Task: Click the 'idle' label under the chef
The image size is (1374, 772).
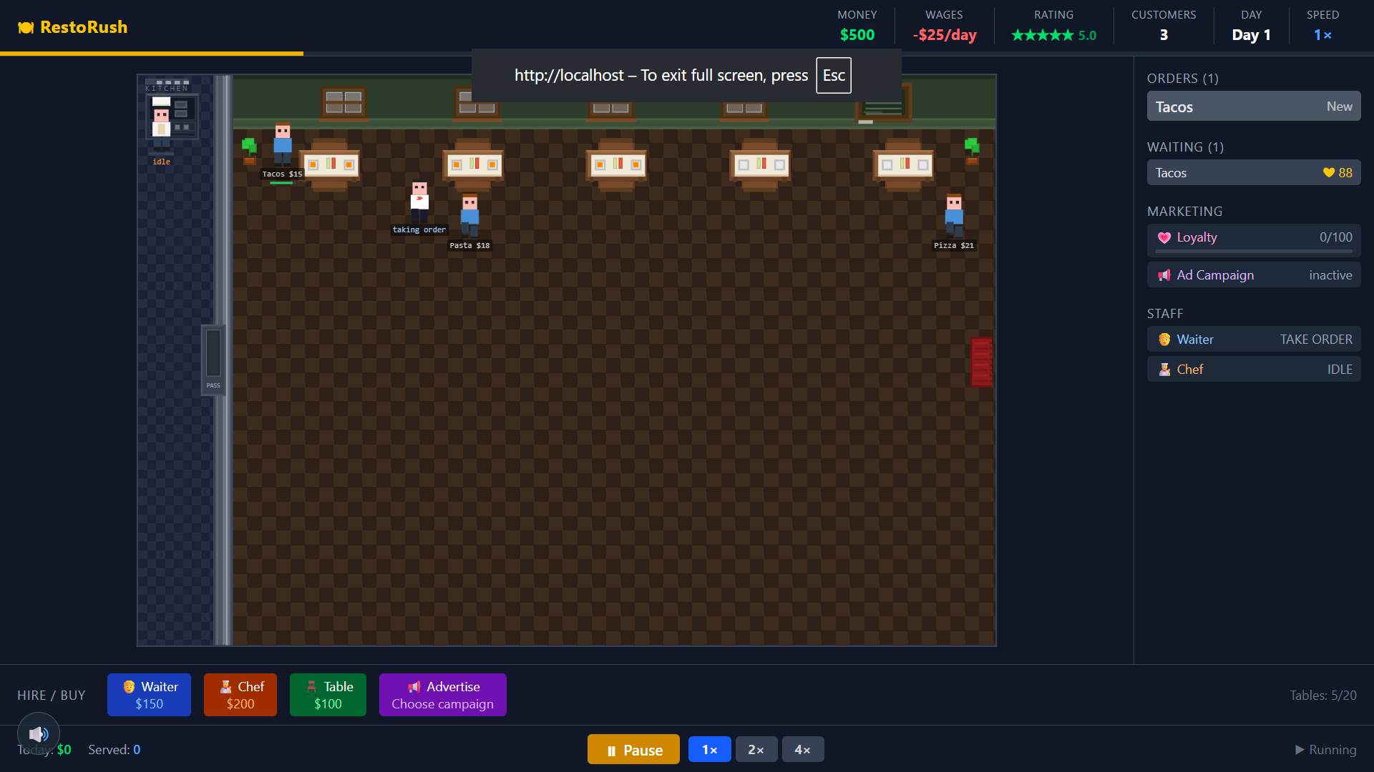Action: point(162,162)
